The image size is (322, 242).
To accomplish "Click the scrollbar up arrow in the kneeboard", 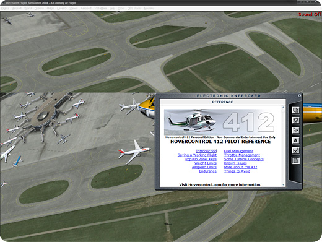I will tap(283, 107).
